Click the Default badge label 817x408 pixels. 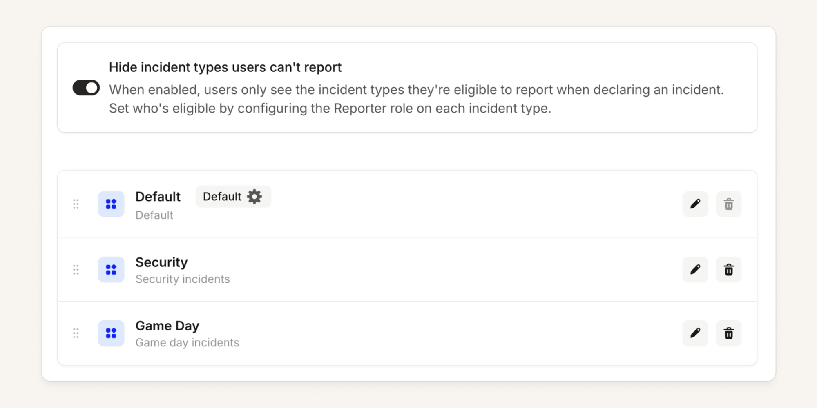click(x=222, y=197)
